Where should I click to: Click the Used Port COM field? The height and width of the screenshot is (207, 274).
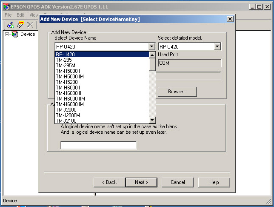190,63
